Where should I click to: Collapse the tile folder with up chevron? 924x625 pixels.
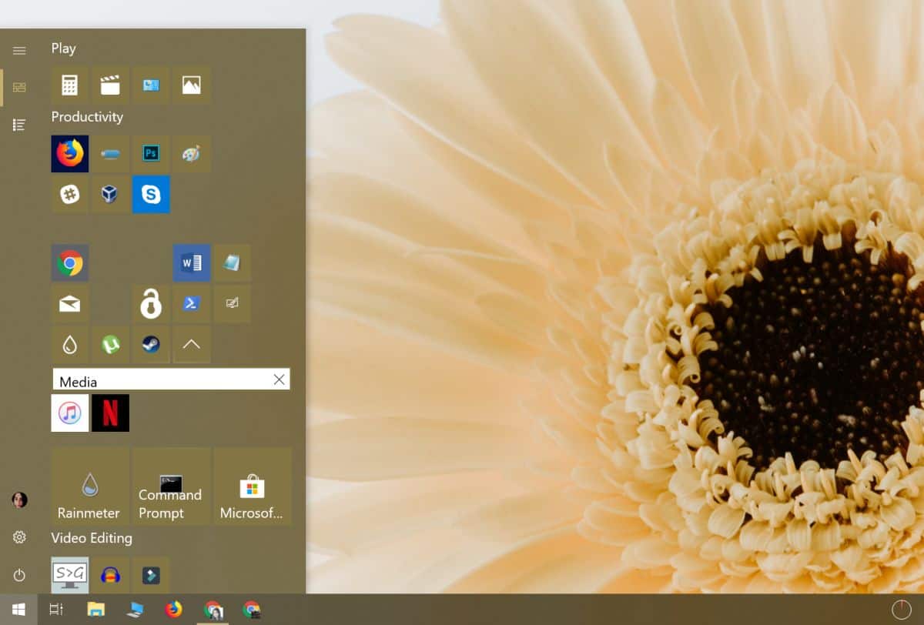click(x=192, y=344)
